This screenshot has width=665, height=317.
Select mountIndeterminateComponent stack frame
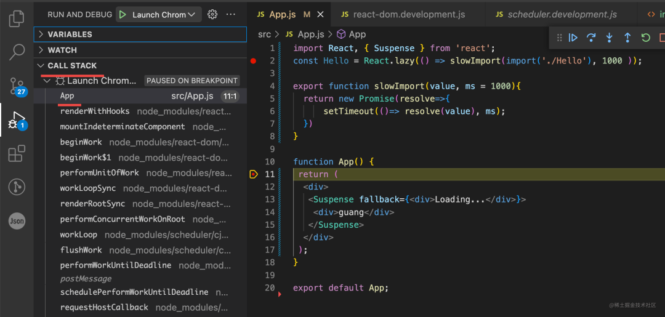coord(140,127)
